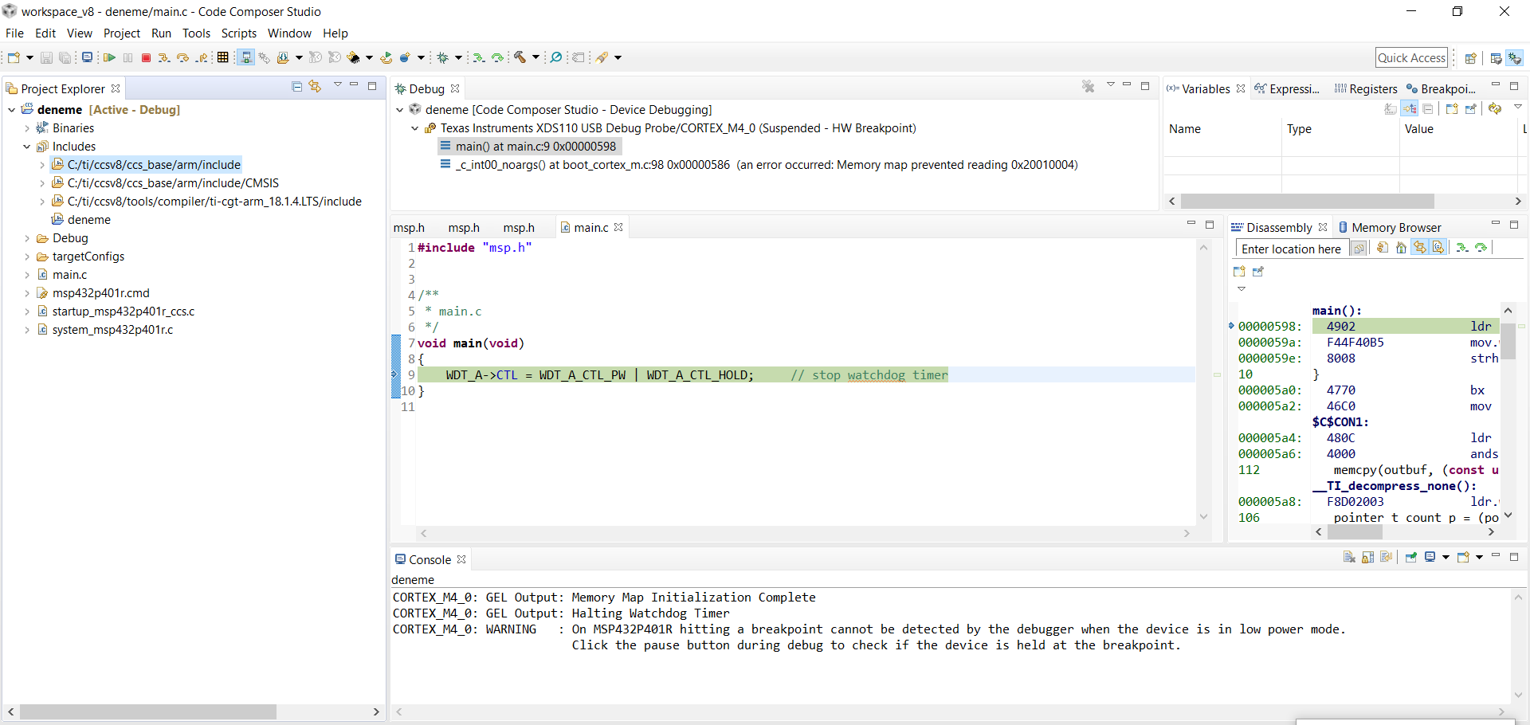Click the Resume debug button
This screenshot has height=725, width=1530.
tap(109, 57)
